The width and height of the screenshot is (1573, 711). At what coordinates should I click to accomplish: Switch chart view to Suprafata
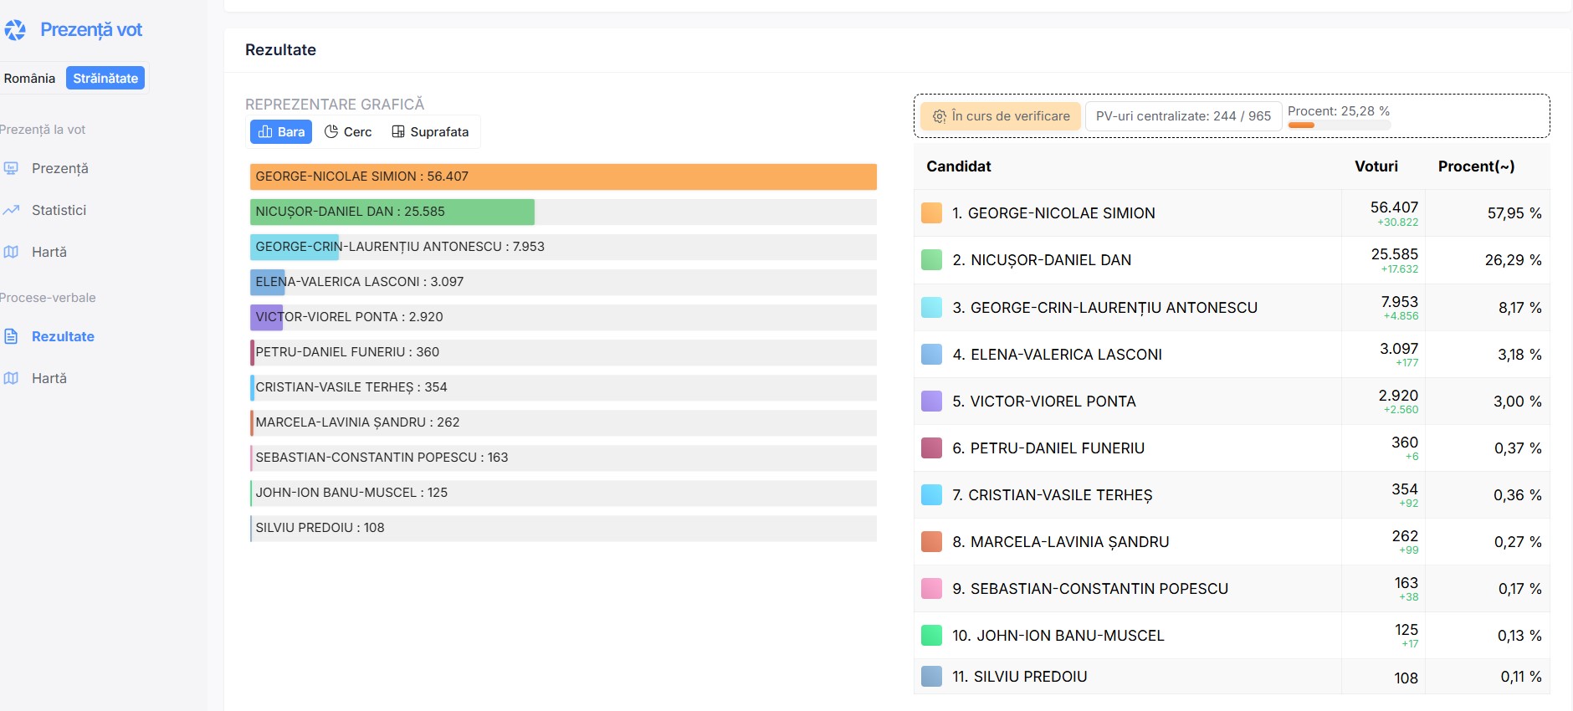(430, 131)
